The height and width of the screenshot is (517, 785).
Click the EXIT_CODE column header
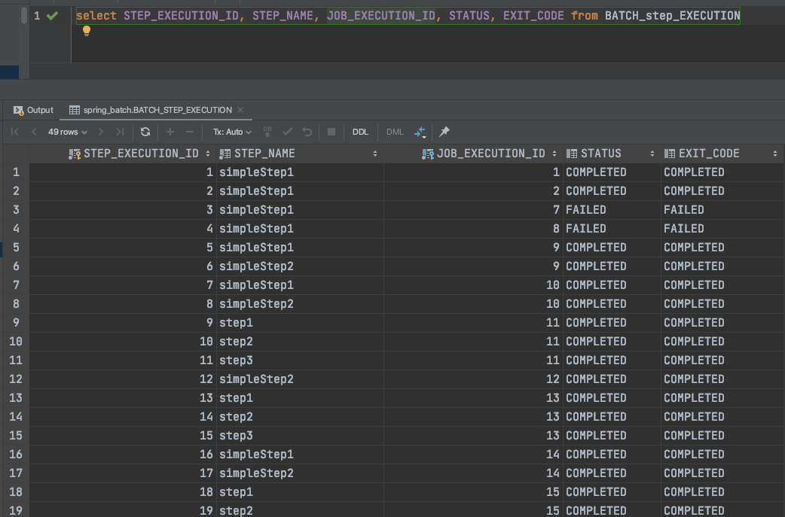[708, 154]
